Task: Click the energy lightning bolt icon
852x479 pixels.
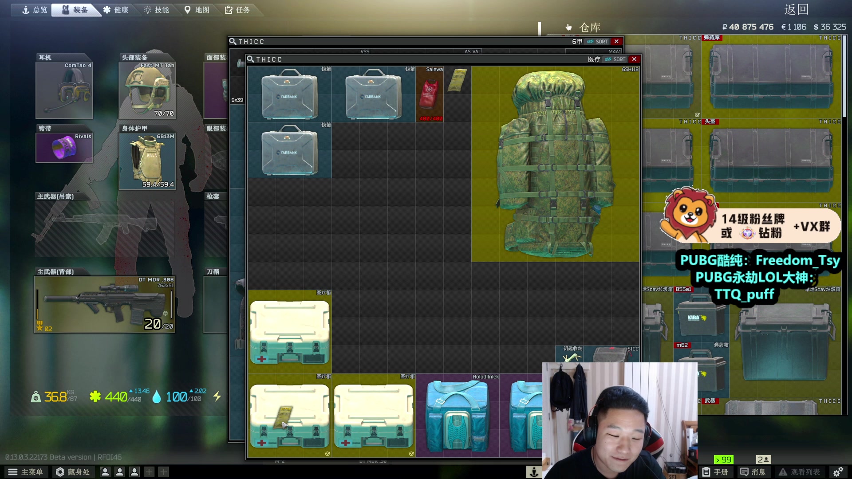Action: pyautogui.click(x=217, y=396)
